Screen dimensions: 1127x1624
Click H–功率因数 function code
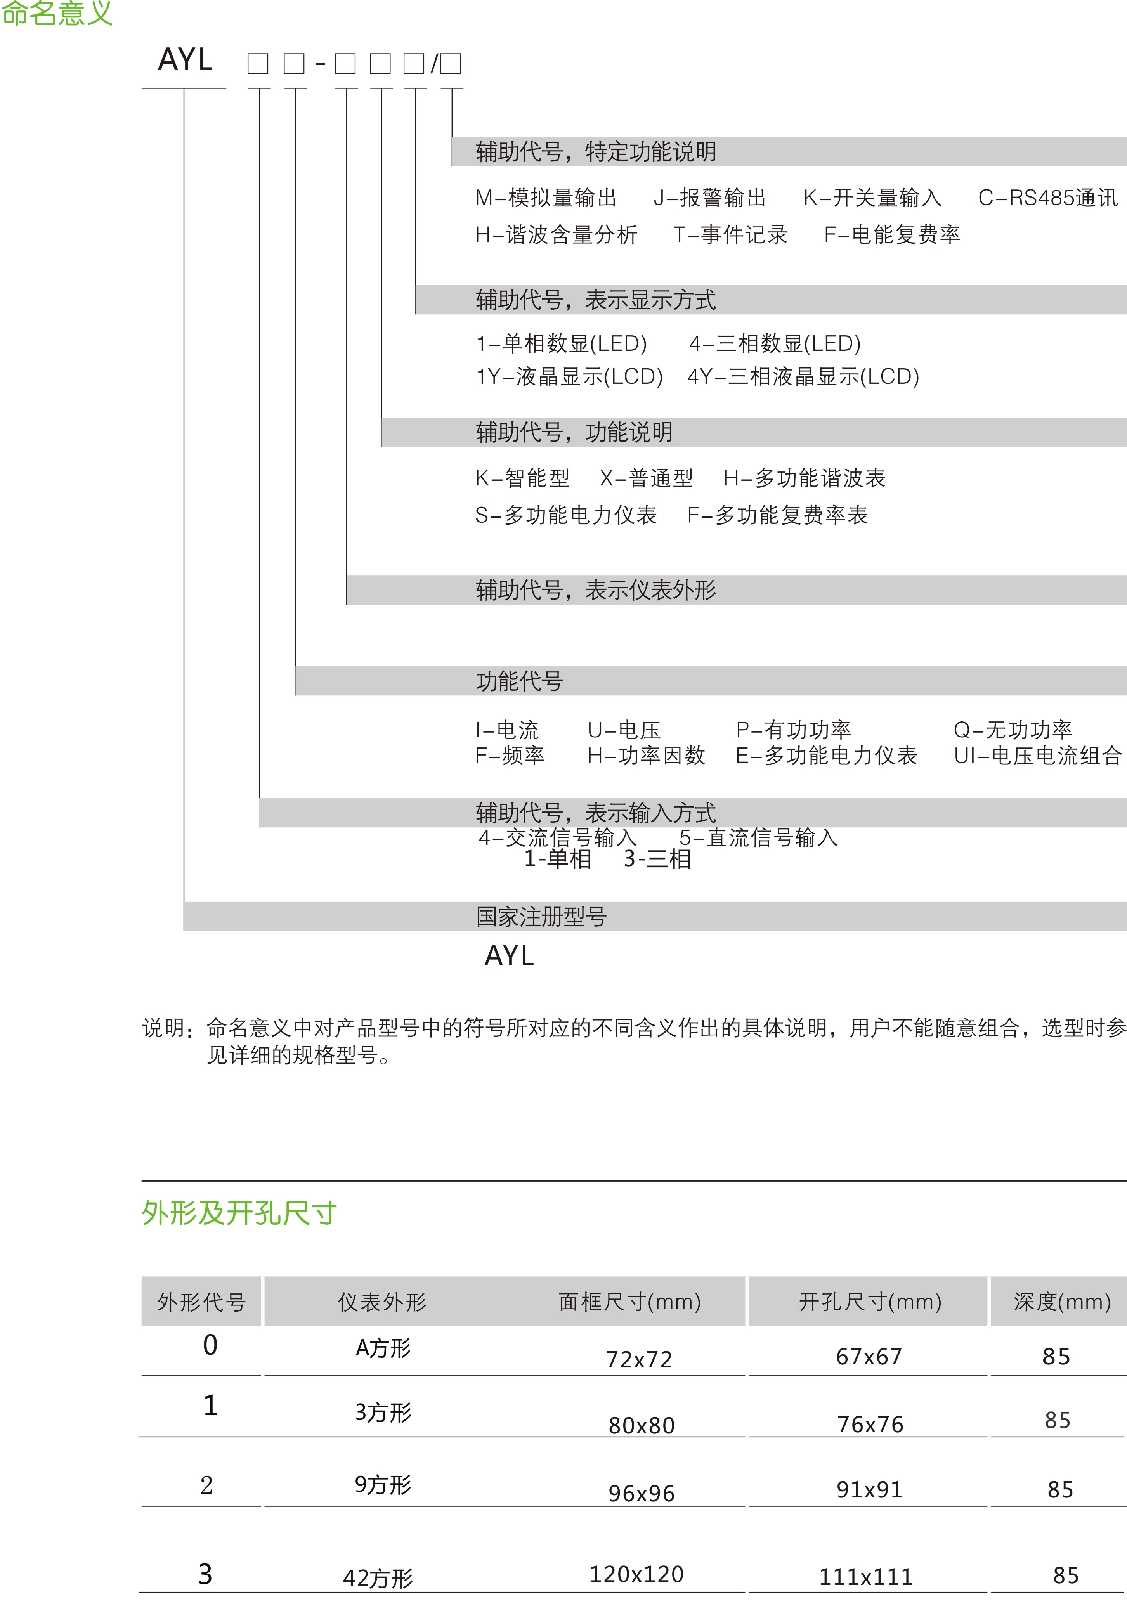(646, 756)
